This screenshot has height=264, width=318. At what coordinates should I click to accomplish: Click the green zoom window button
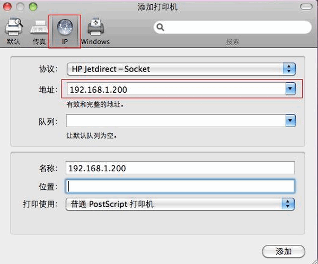(x=33, y=6)
